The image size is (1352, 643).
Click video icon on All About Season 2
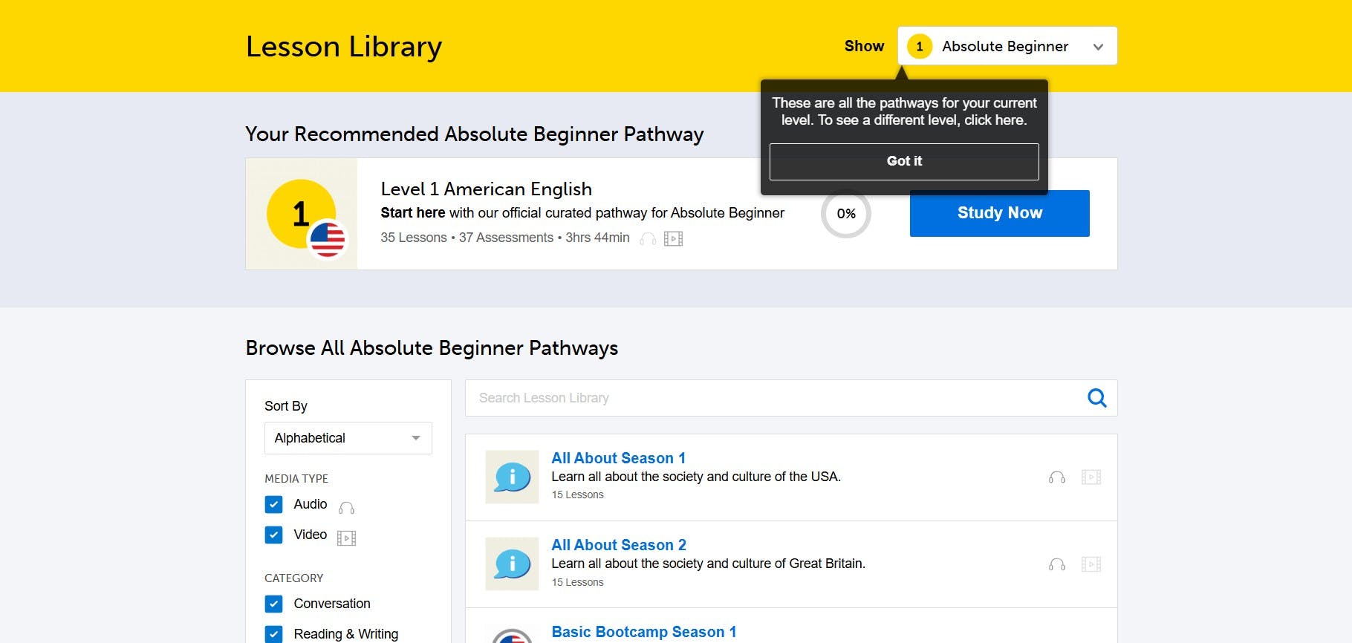[1091, 564]
